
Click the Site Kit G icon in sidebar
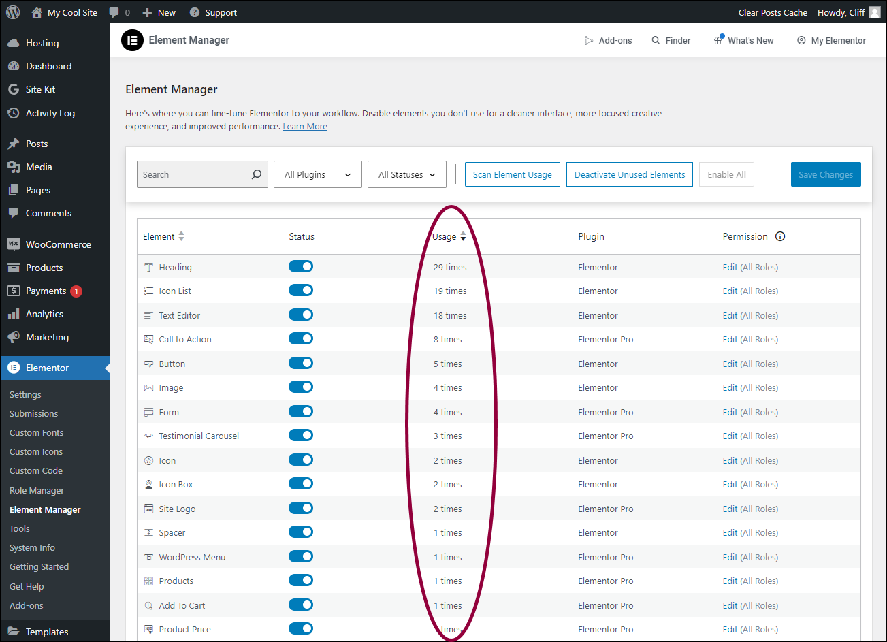13,89
